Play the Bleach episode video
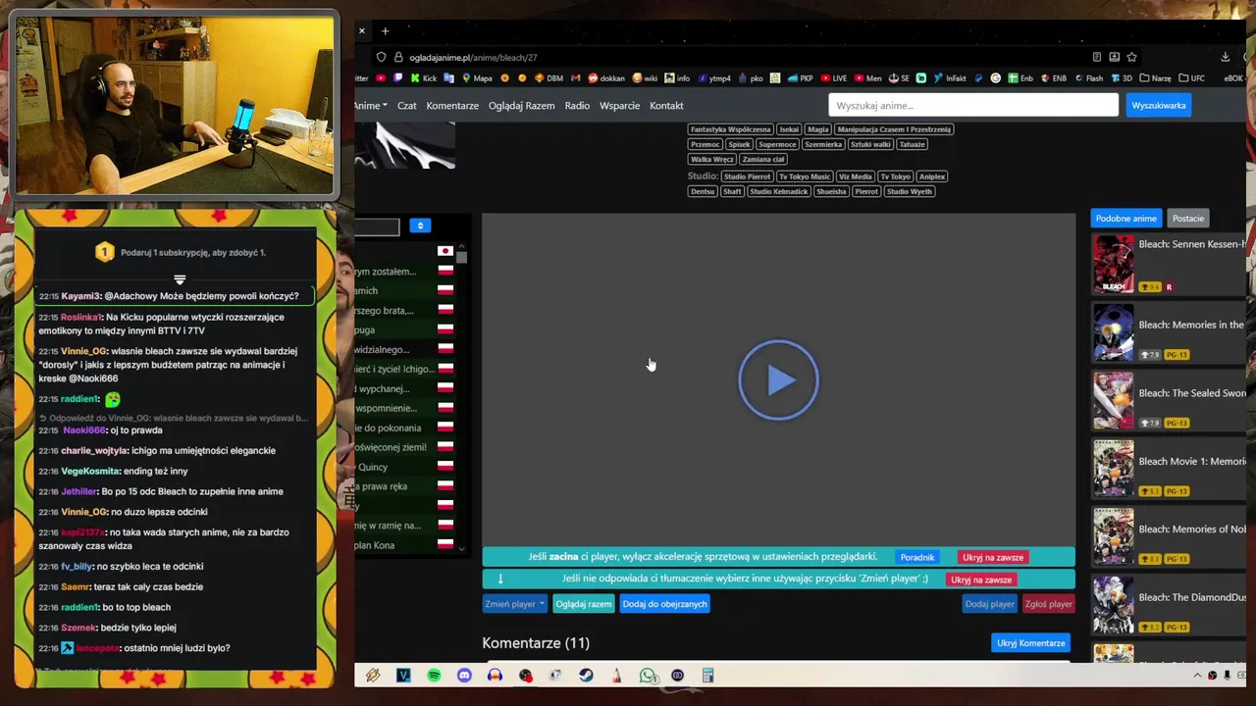 (x=778, y=380)
